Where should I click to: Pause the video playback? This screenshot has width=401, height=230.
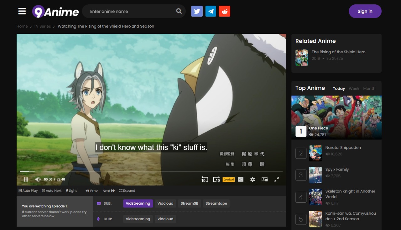pyautogui.click(x=26, y=180)
